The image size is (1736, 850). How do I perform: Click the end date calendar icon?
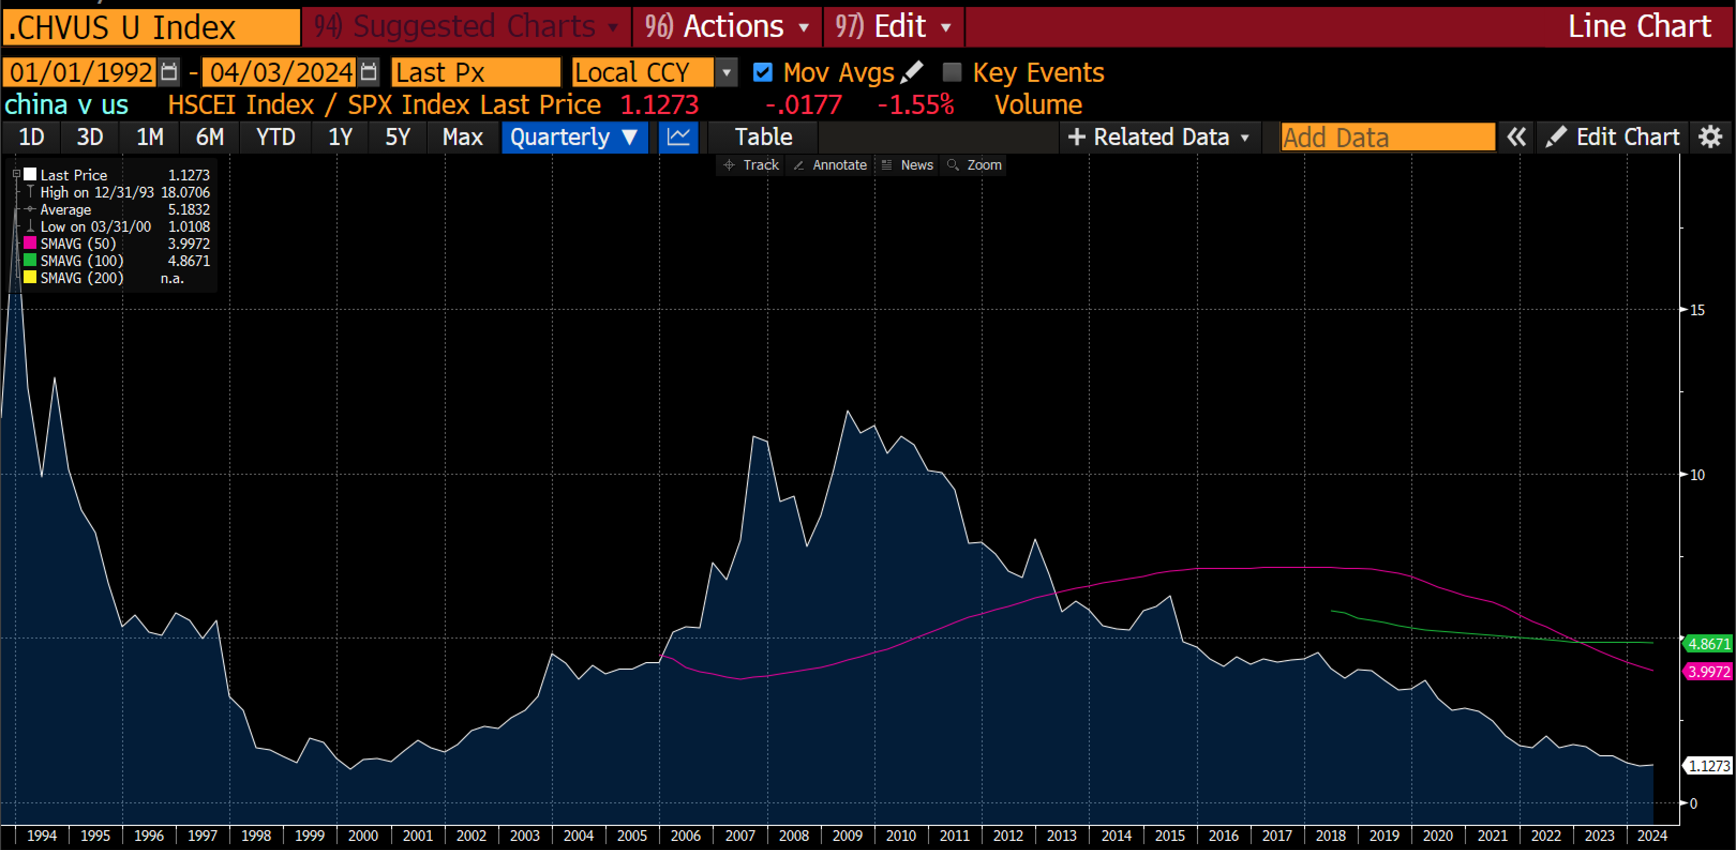point(369,72)
